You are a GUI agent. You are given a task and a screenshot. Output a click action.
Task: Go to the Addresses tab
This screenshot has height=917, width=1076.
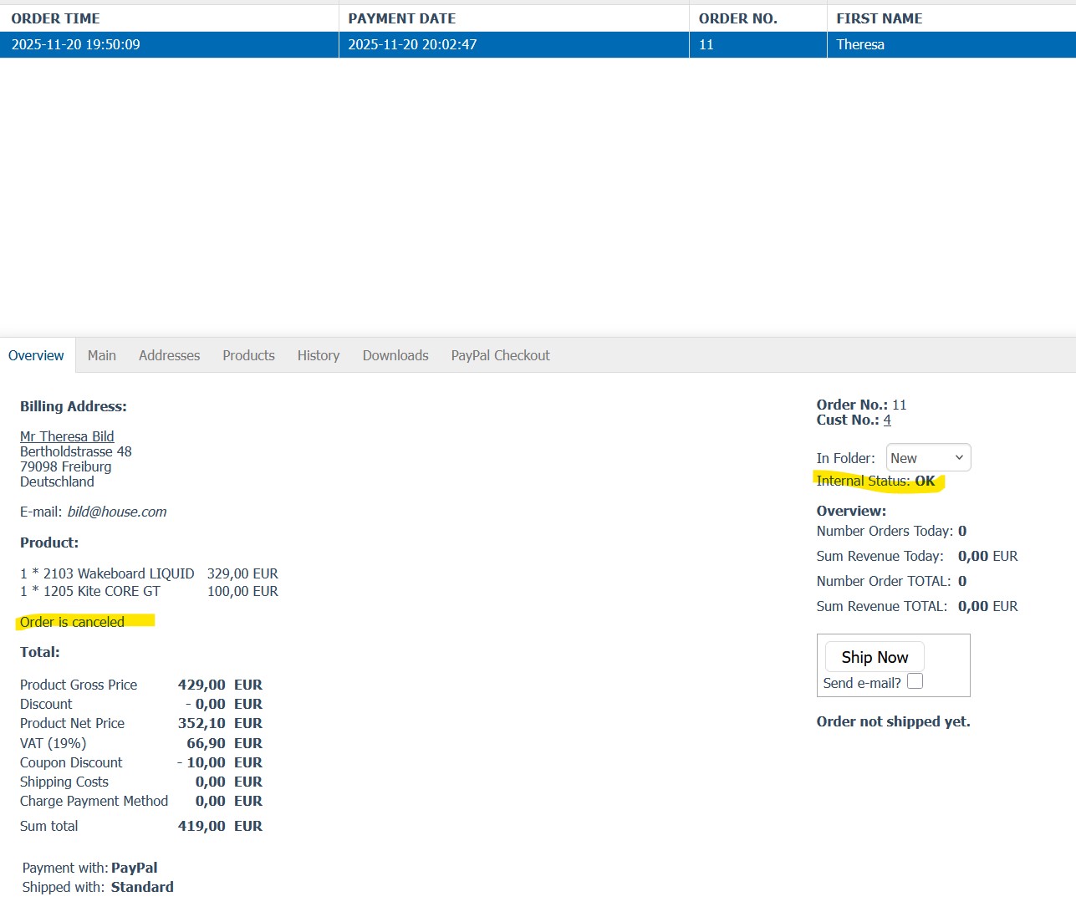coord(169,356)
